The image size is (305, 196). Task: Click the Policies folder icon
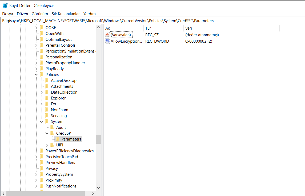coord(41,75)
